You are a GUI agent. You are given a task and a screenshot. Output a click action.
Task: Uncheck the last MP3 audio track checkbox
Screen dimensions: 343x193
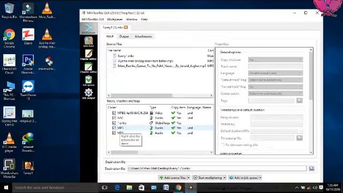[x=114, y=133]
